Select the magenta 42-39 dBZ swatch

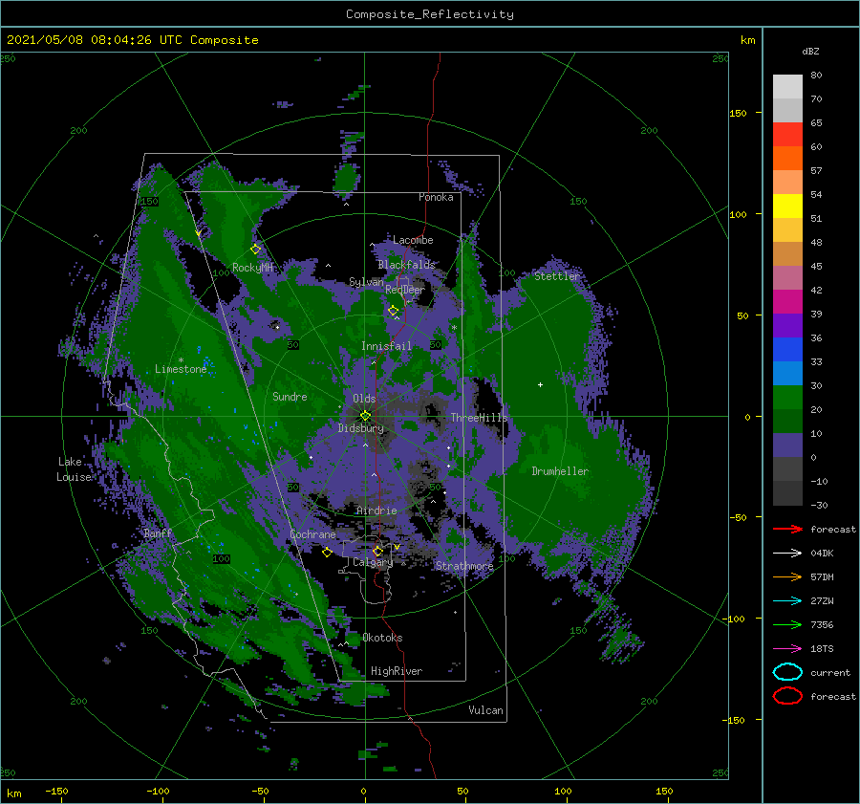787,301
